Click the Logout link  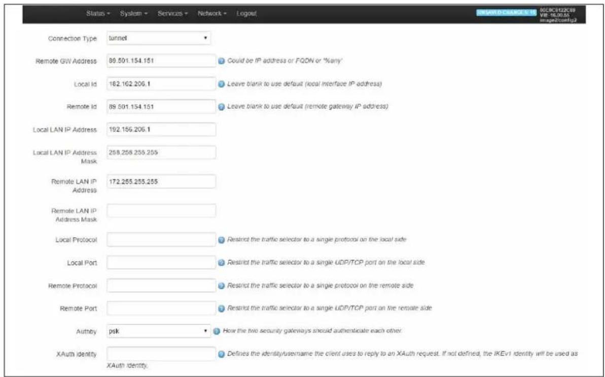coord(246,14)
